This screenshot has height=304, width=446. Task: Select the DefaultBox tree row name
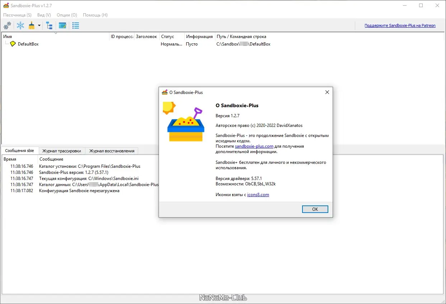(x=28, y=44)
